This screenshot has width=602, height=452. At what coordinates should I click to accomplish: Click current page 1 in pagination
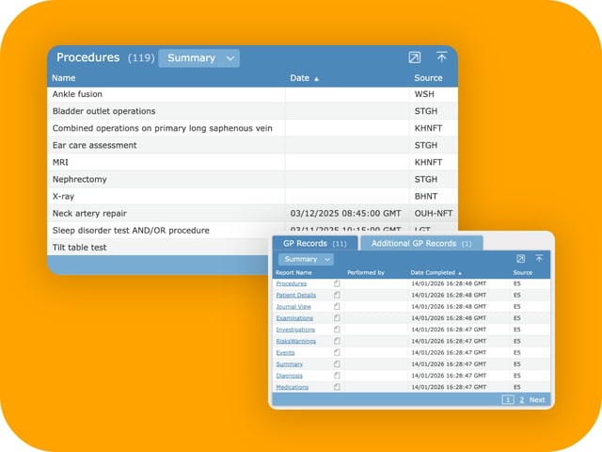click(508, 400)
